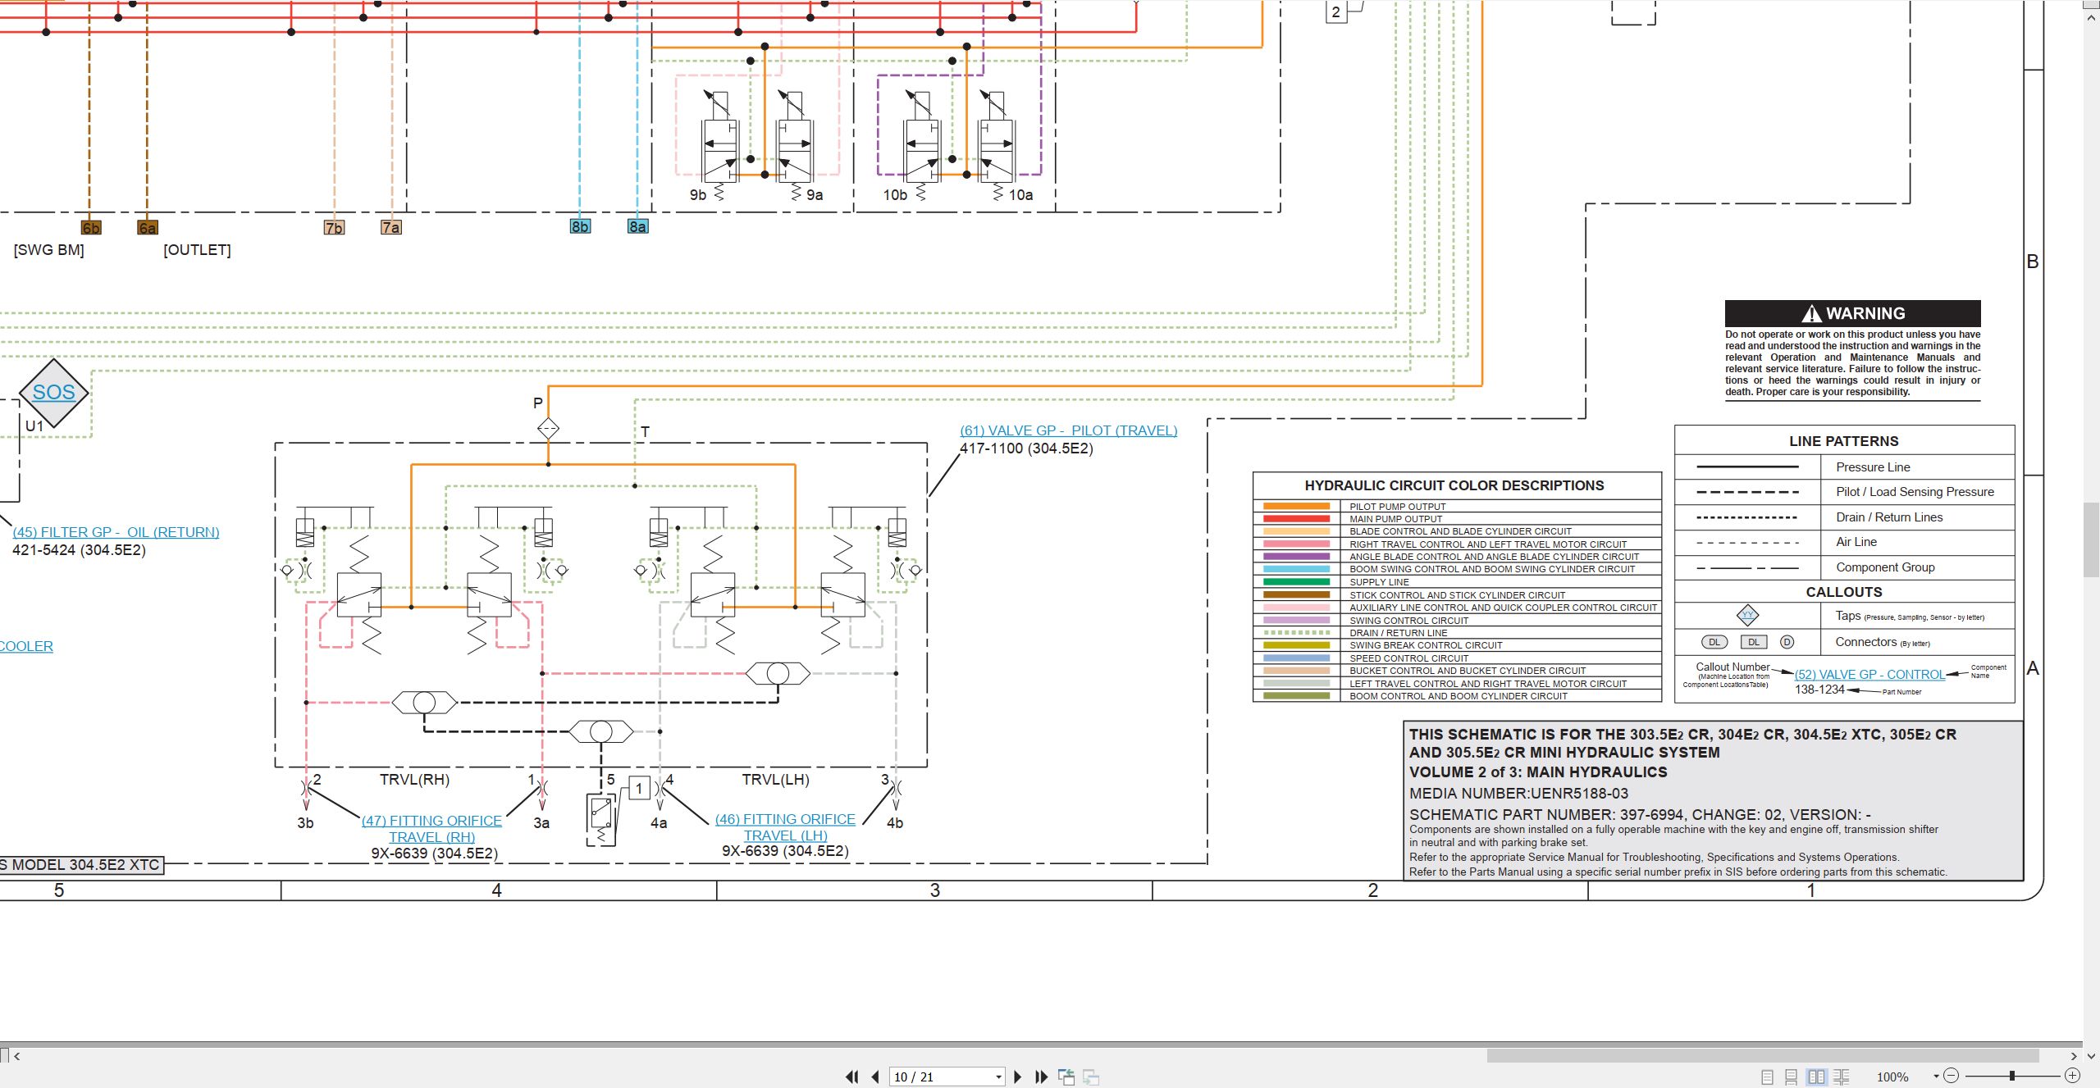This screenshot has height=1088, width=2100.
Task: Open (47) FITTING ORIFICE TRAVEL (RH) link
Action: click(x=431, y=829)
